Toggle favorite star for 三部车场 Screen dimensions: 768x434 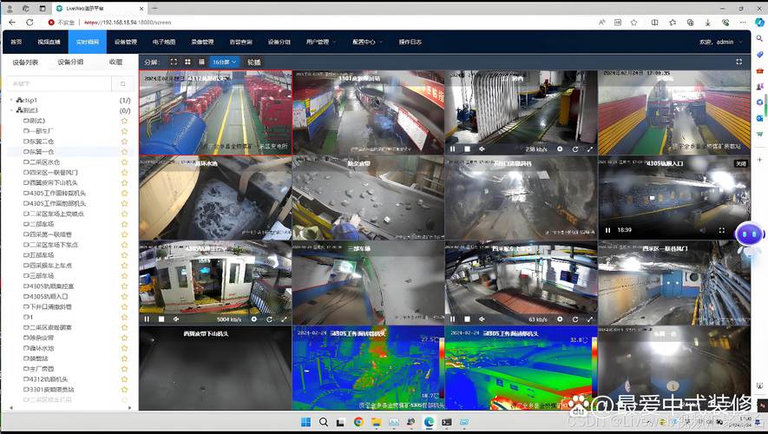click(124, 276)
